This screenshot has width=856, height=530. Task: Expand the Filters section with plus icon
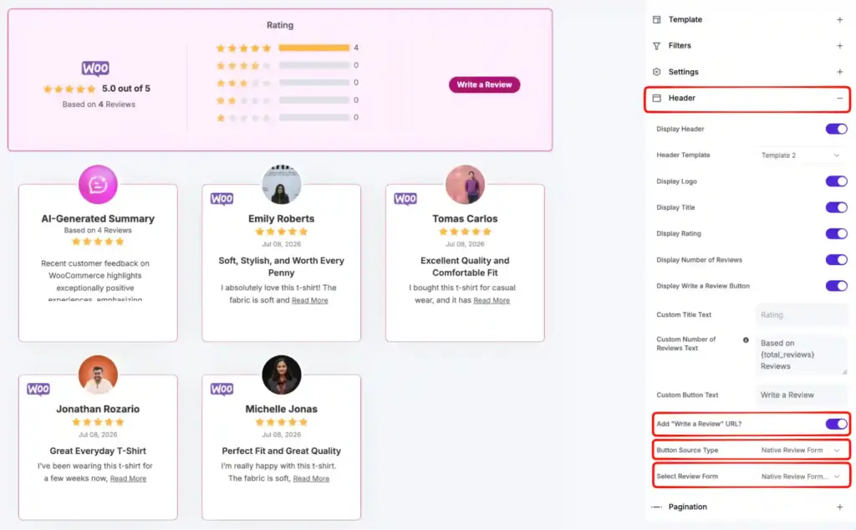[x=839, y=46]
